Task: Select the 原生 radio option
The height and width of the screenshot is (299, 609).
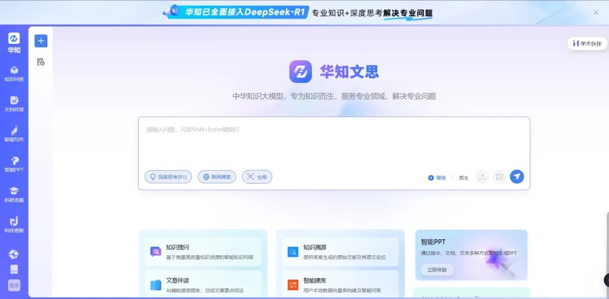Action: coord(454,178)
